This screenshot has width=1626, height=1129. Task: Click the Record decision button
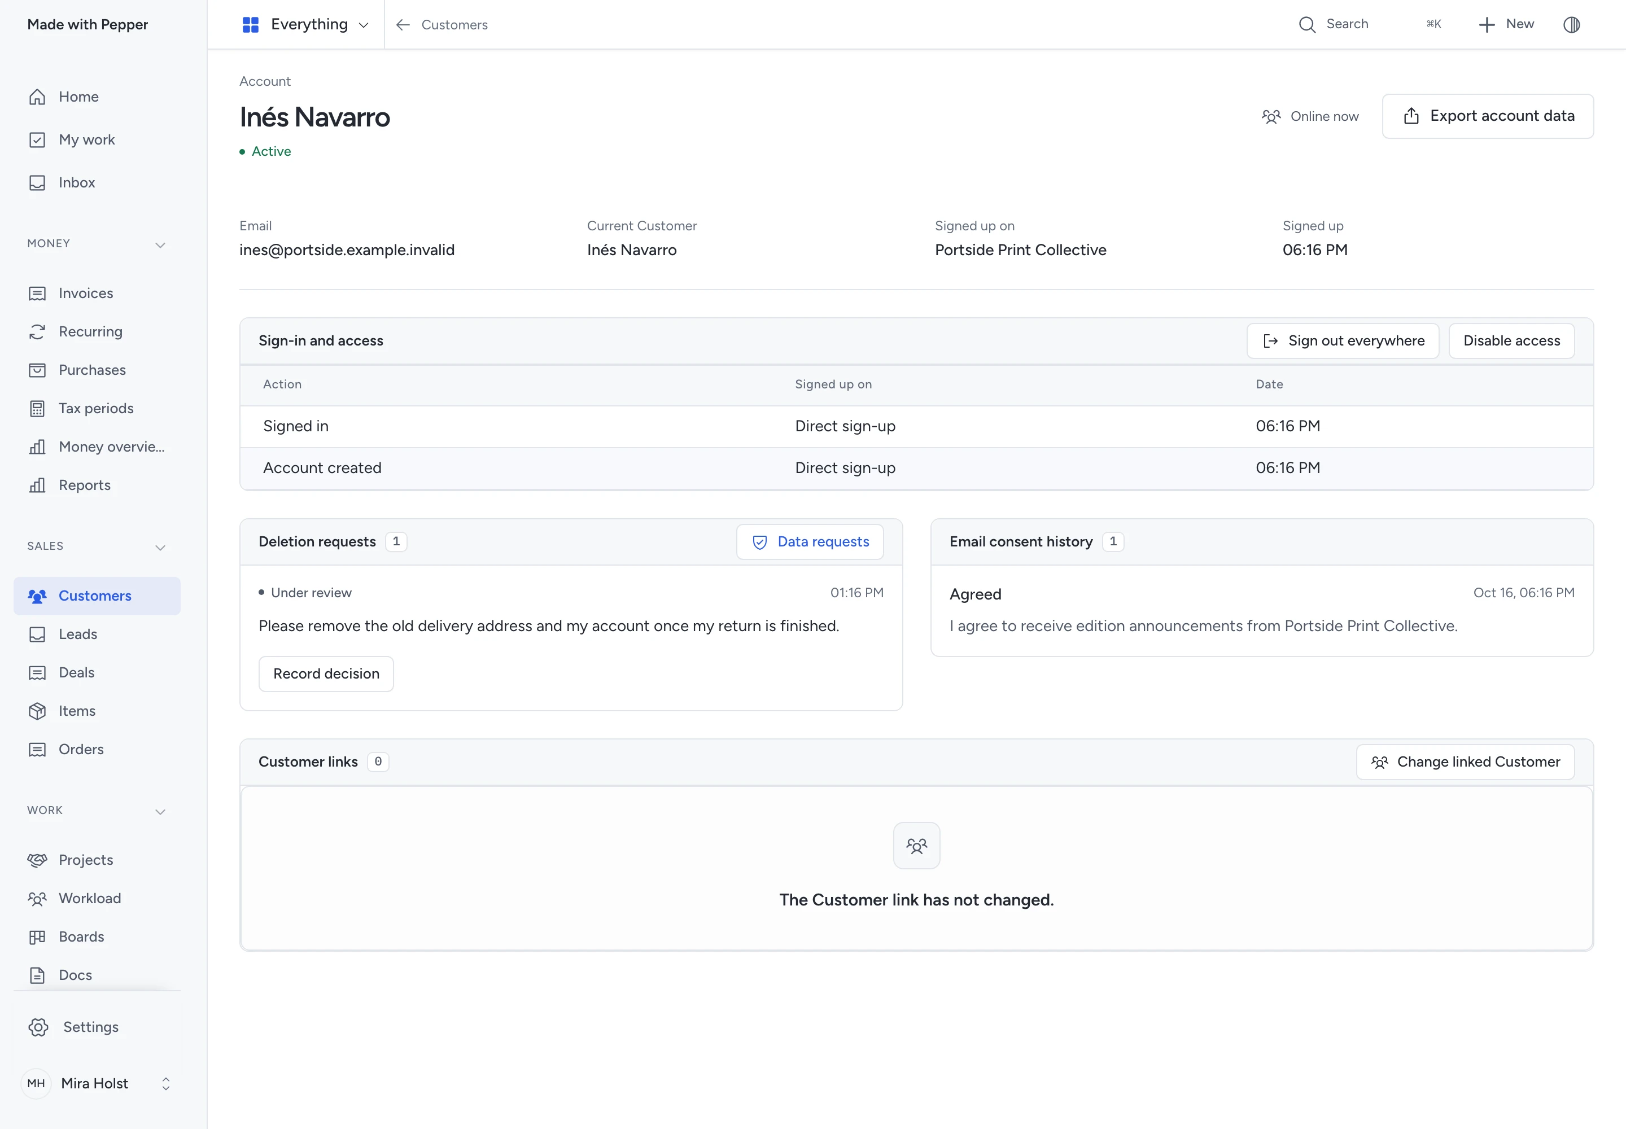(326, 673)
